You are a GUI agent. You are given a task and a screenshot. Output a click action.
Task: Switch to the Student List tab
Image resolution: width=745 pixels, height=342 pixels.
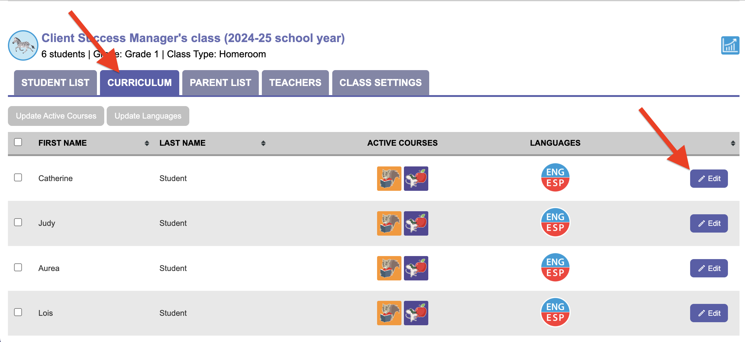point(55,83)
